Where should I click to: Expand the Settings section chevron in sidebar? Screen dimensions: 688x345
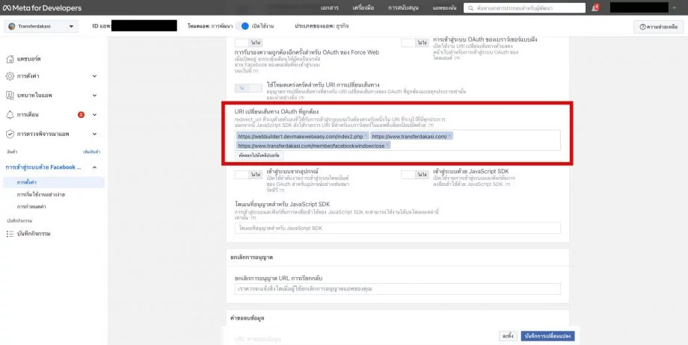pos(94,76)
